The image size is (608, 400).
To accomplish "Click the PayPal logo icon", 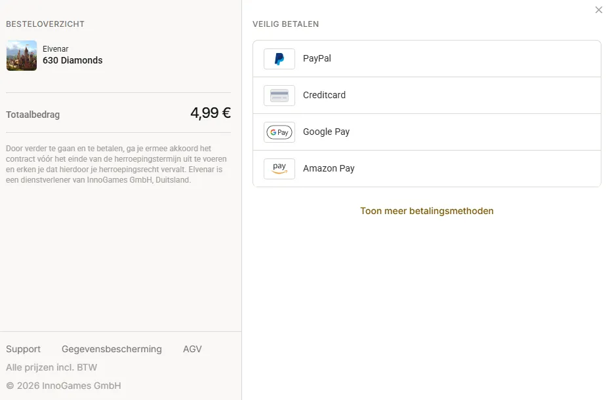I will point(279,59).
